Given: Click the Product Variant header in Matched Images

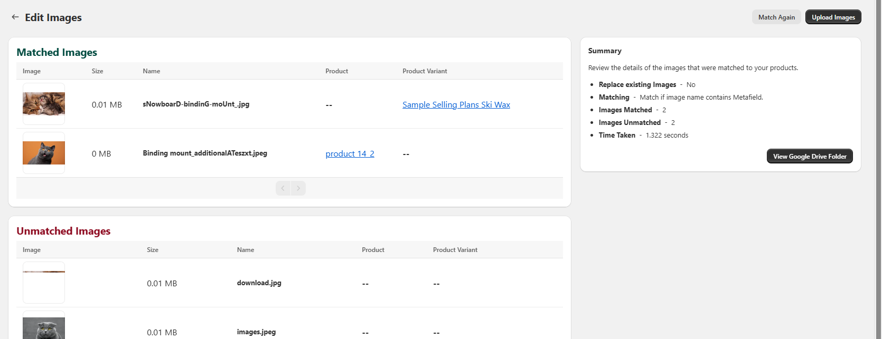Looking at the screenshot, I should pyautogui.click(x=425, y=71).
